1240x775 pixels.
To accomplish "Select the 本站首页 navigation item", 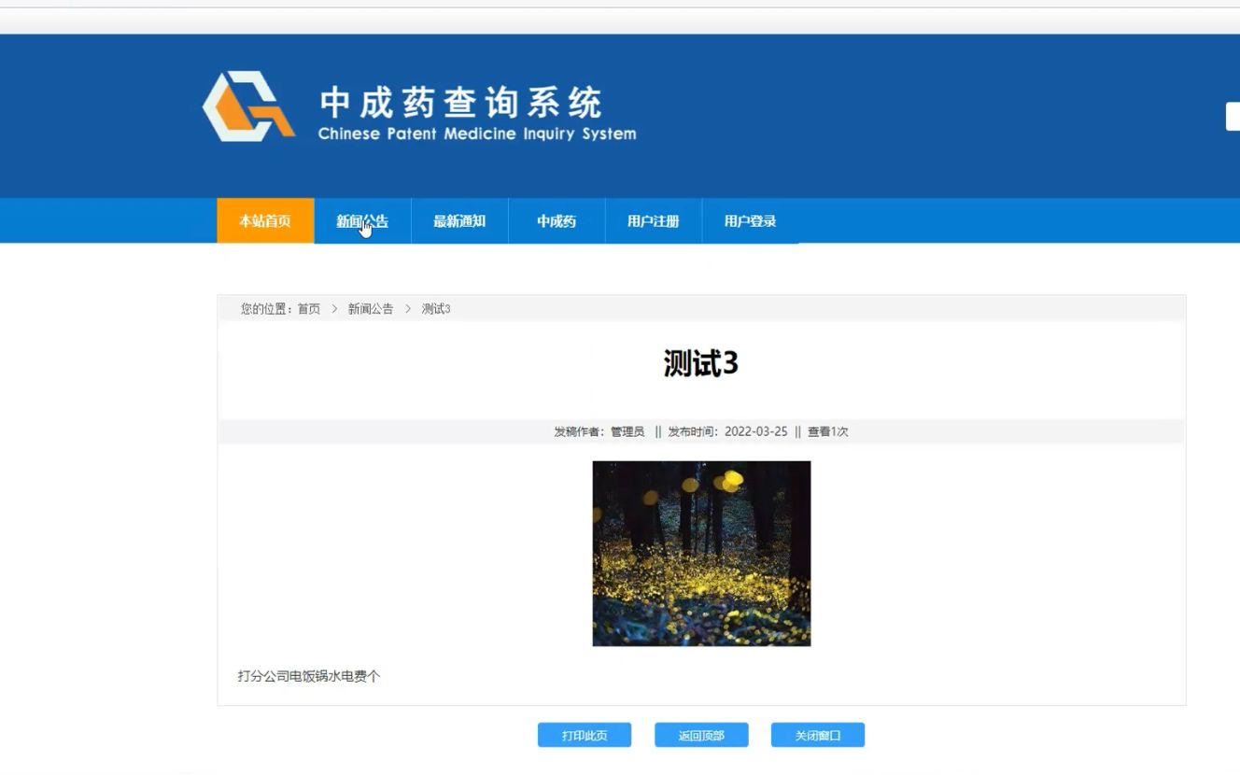I will pos(264,220).
